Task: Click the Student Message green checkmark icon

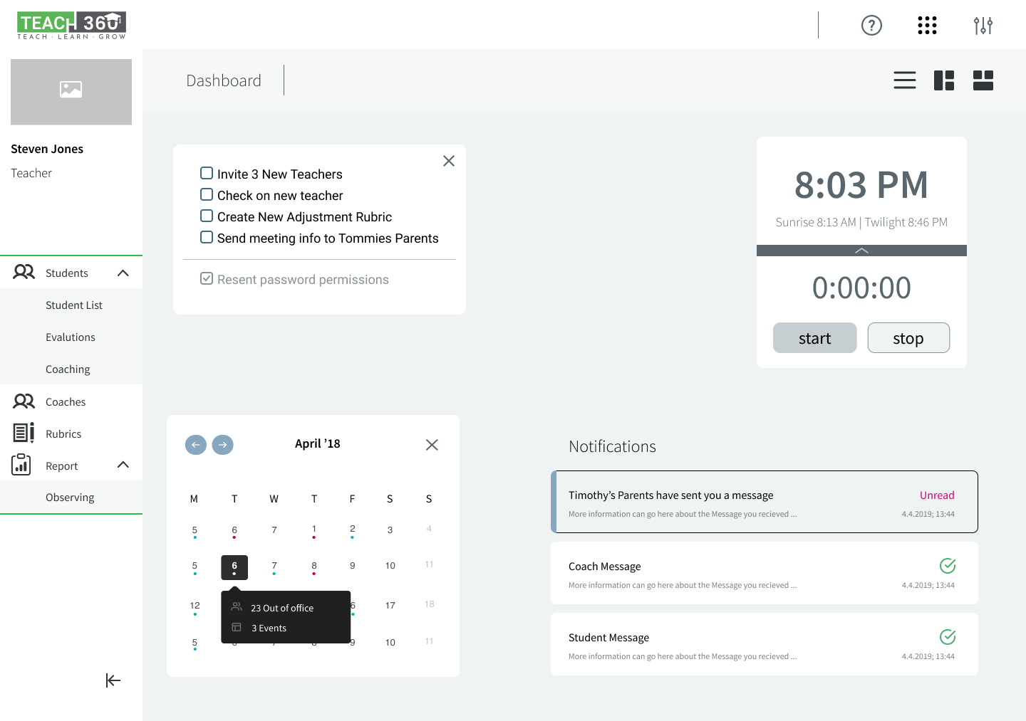Action: coord(948,637)
